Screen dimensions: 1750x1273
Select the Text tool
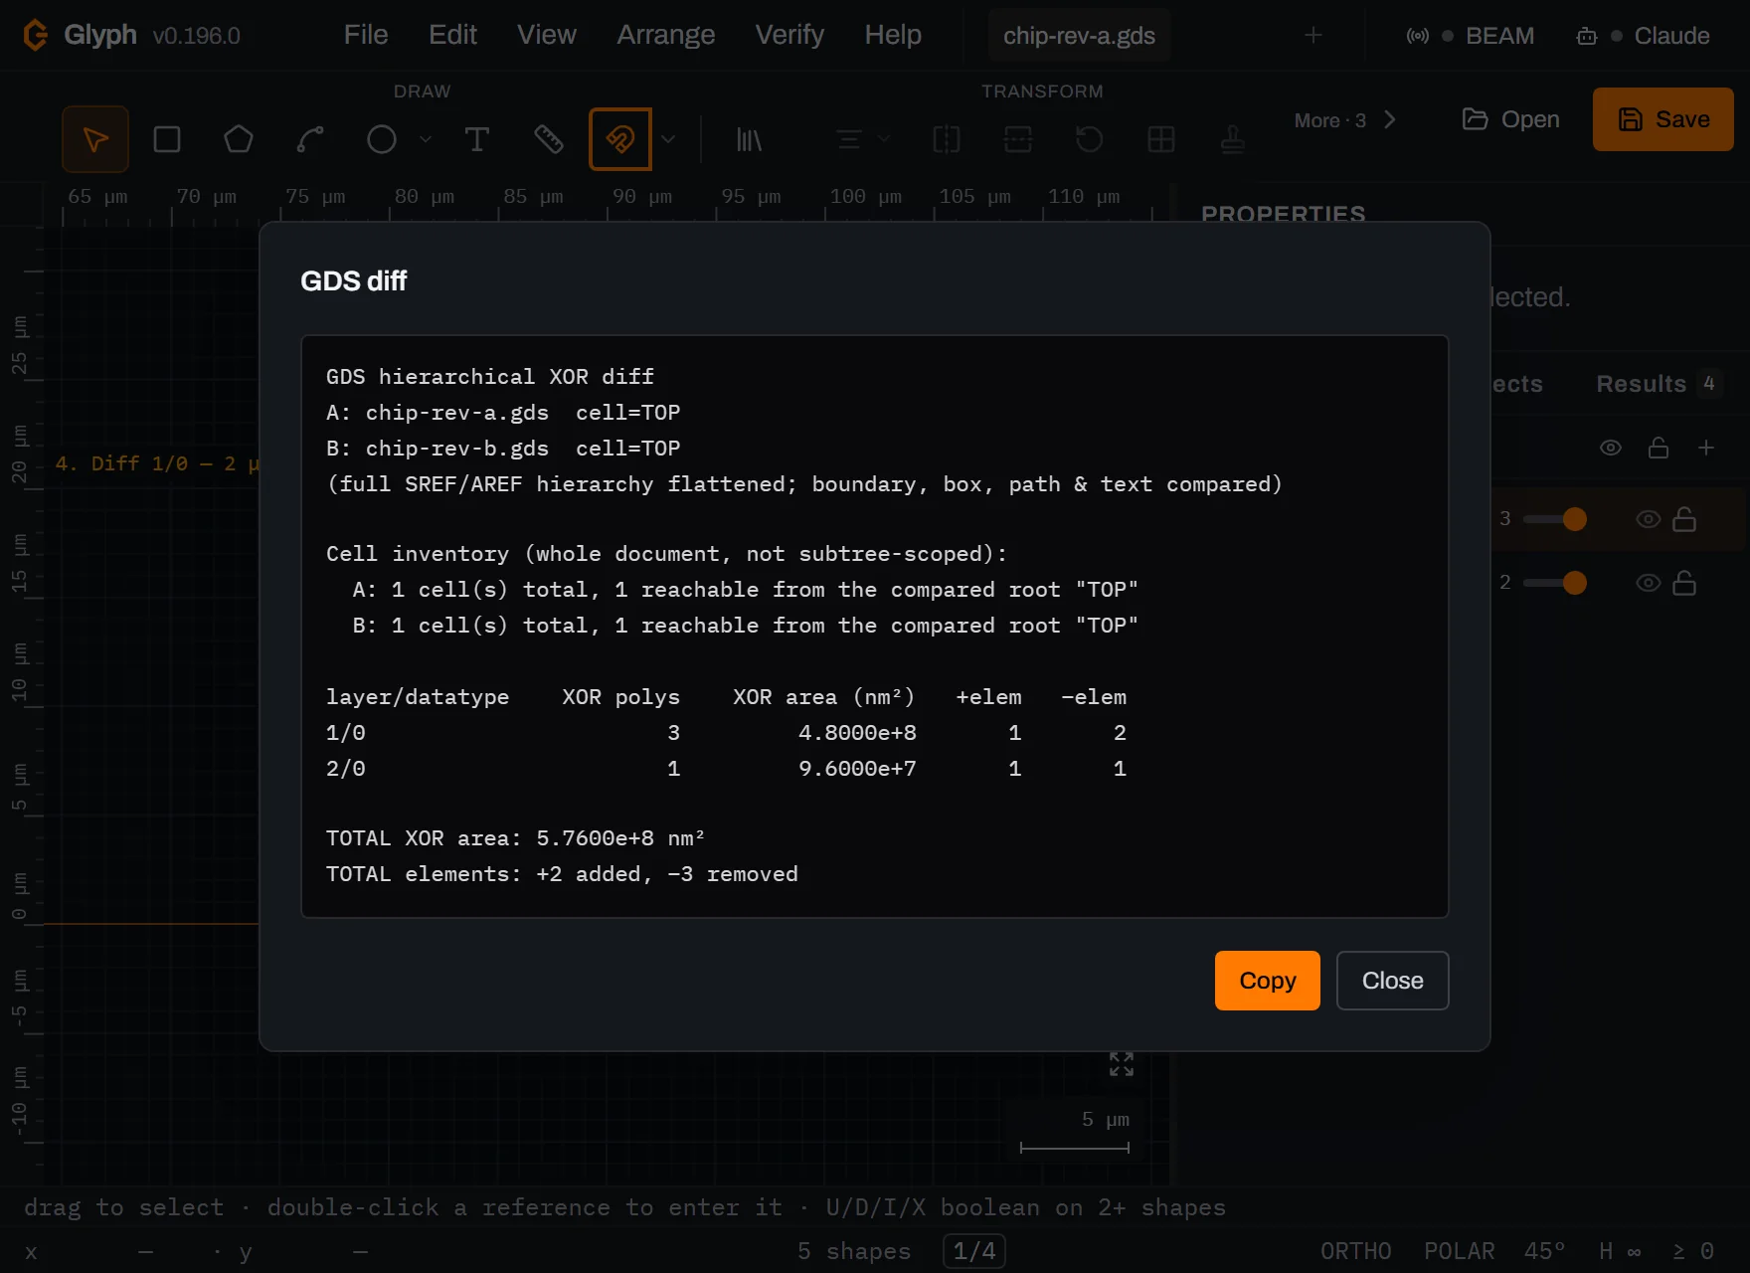(x=477, y=139)
